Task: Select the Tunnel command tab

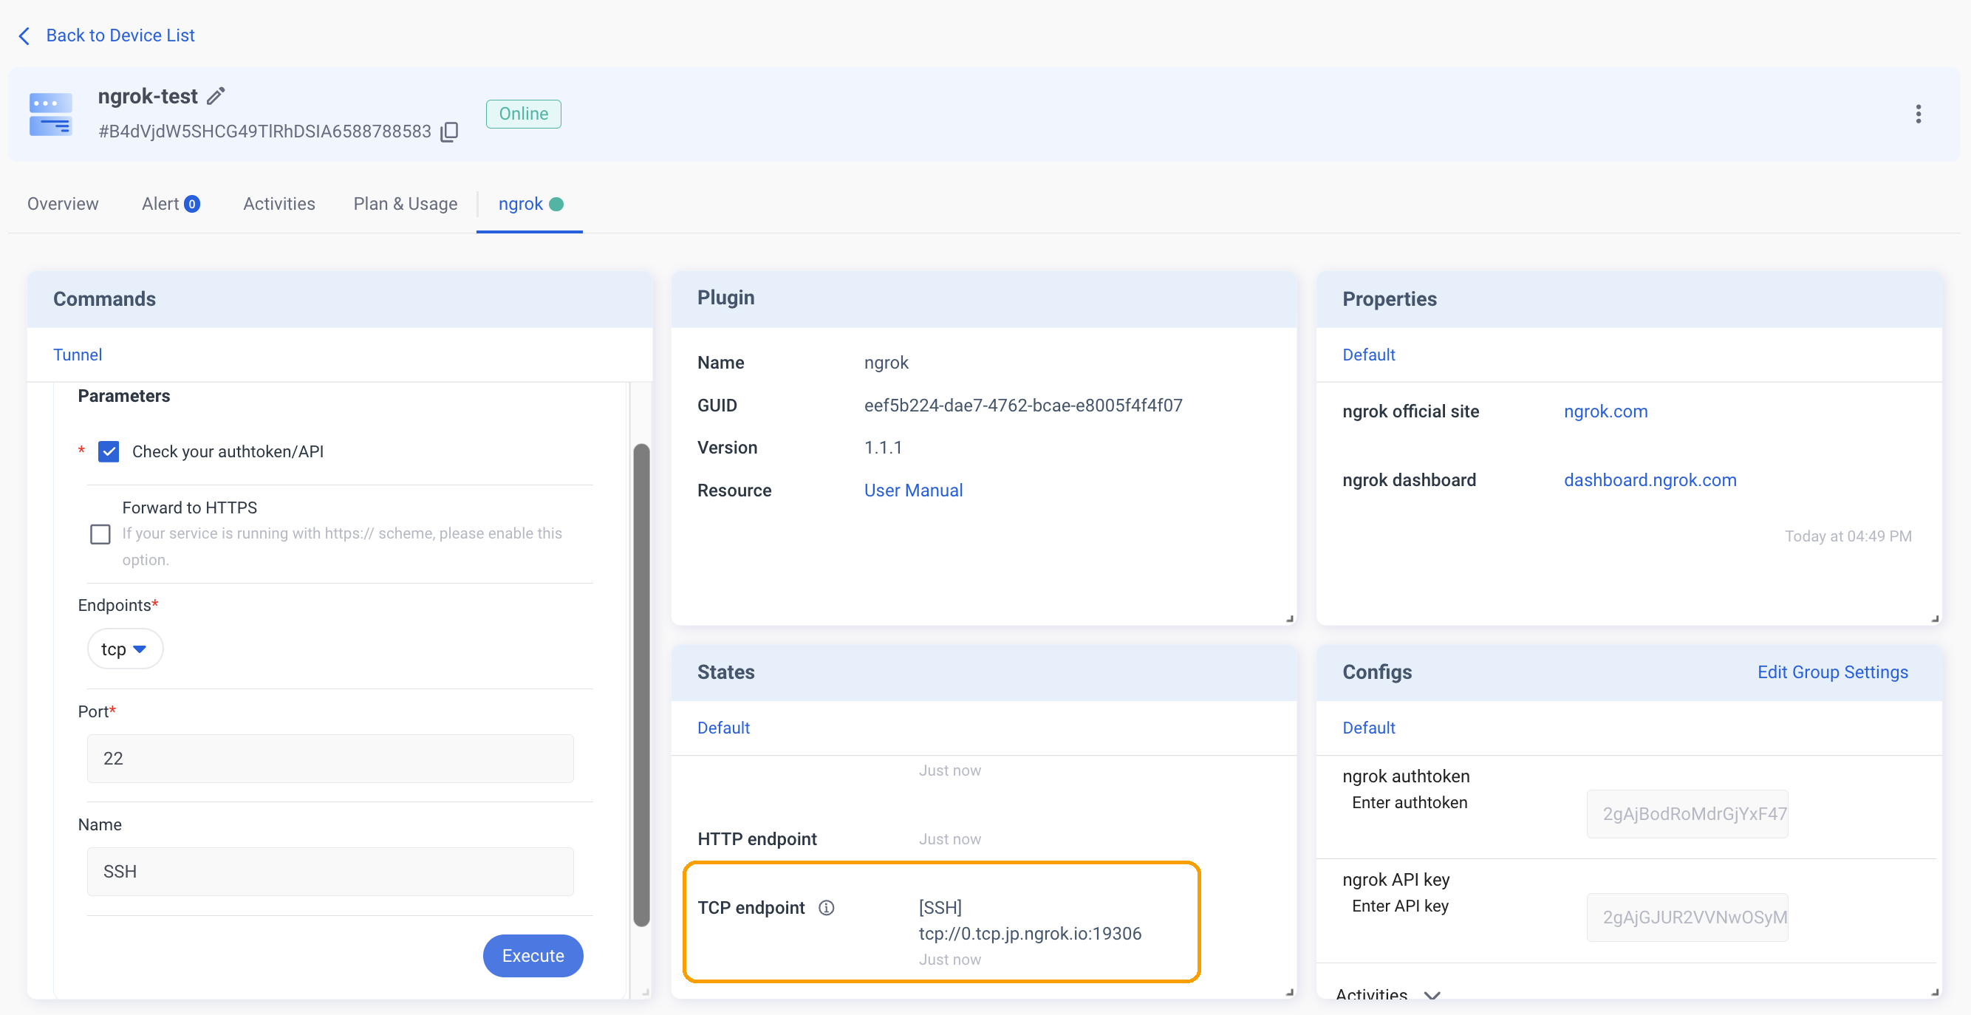Action: (x=78, y=355)
